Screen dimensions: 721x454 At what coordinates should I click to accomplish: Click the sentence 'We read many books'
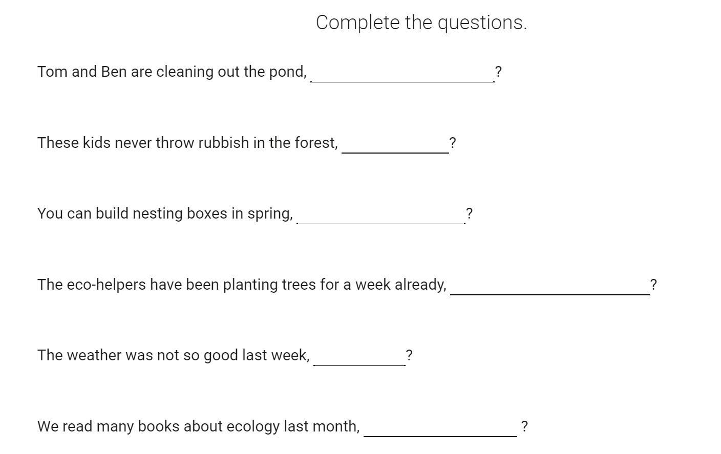199,426
